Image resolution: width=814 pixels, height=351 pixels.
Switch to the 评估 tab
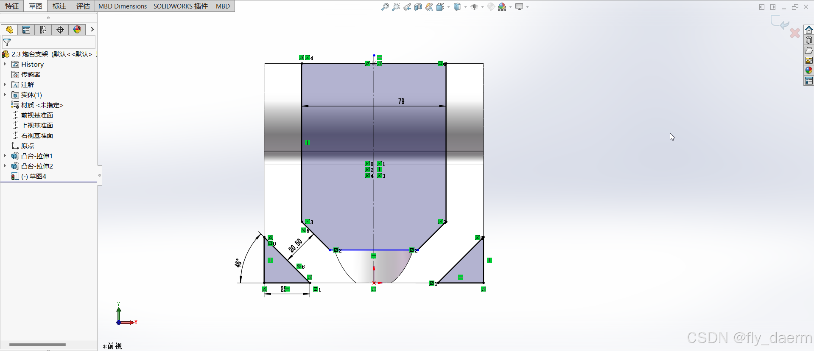[83, 6]
